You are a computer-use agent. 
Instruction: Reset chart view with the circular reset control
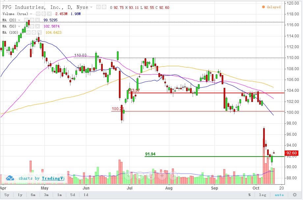(x=151, y=176)
